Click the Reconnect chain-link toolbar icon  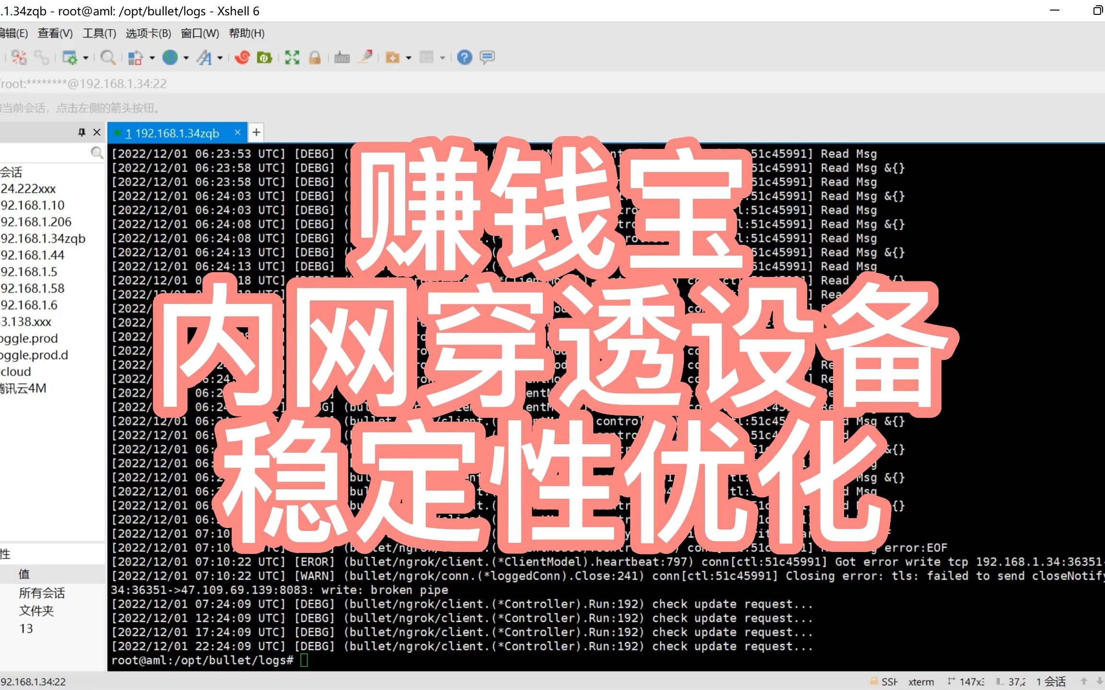41,58
